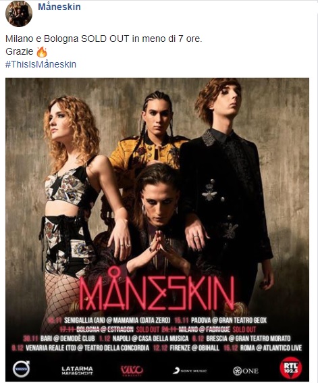The height and width of the screenshot is (383, 318).
Task: Click the Bari @ Demodè Club date
Action: tap(59, 338)
